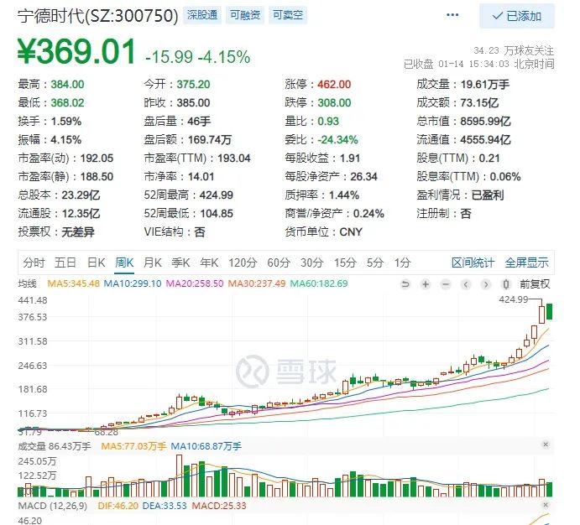Click the 均线 indicator label

pyautogui.click(x=28, y=283)
